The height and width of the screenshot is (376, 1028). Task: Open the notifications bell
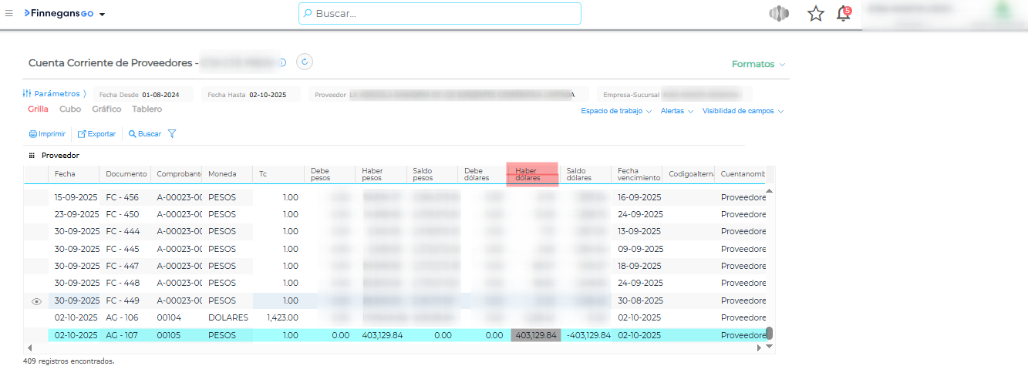[844, 14]
